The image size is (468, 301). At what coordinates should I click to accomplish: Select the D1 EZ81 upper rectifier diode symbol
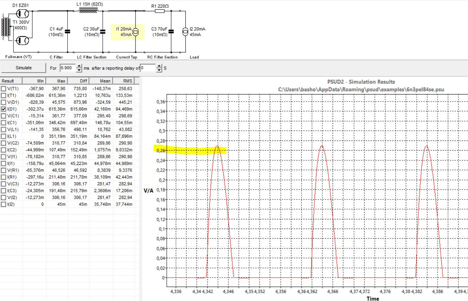point(22,14)
